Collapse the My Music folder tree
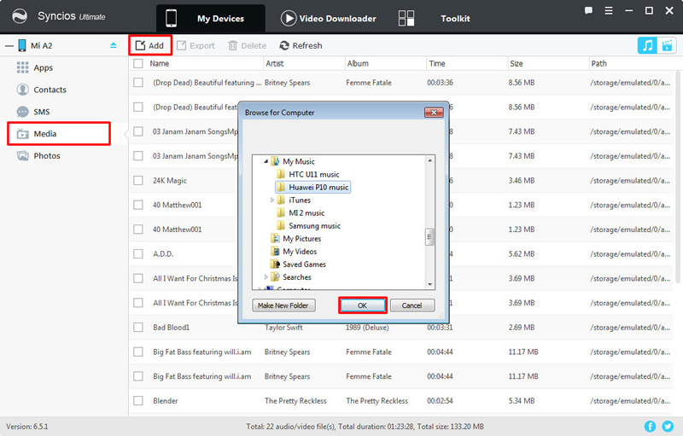 coord(266,161)
